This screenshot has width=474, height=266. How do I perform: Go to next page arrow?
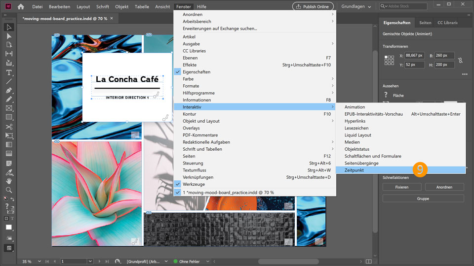pos(99,262)
